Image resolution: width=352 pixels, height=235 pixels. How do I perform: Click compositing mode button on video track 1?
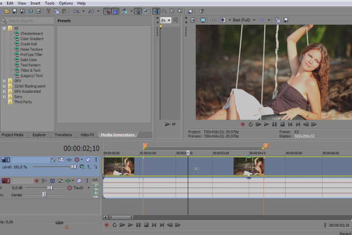(x=82, y=167)
